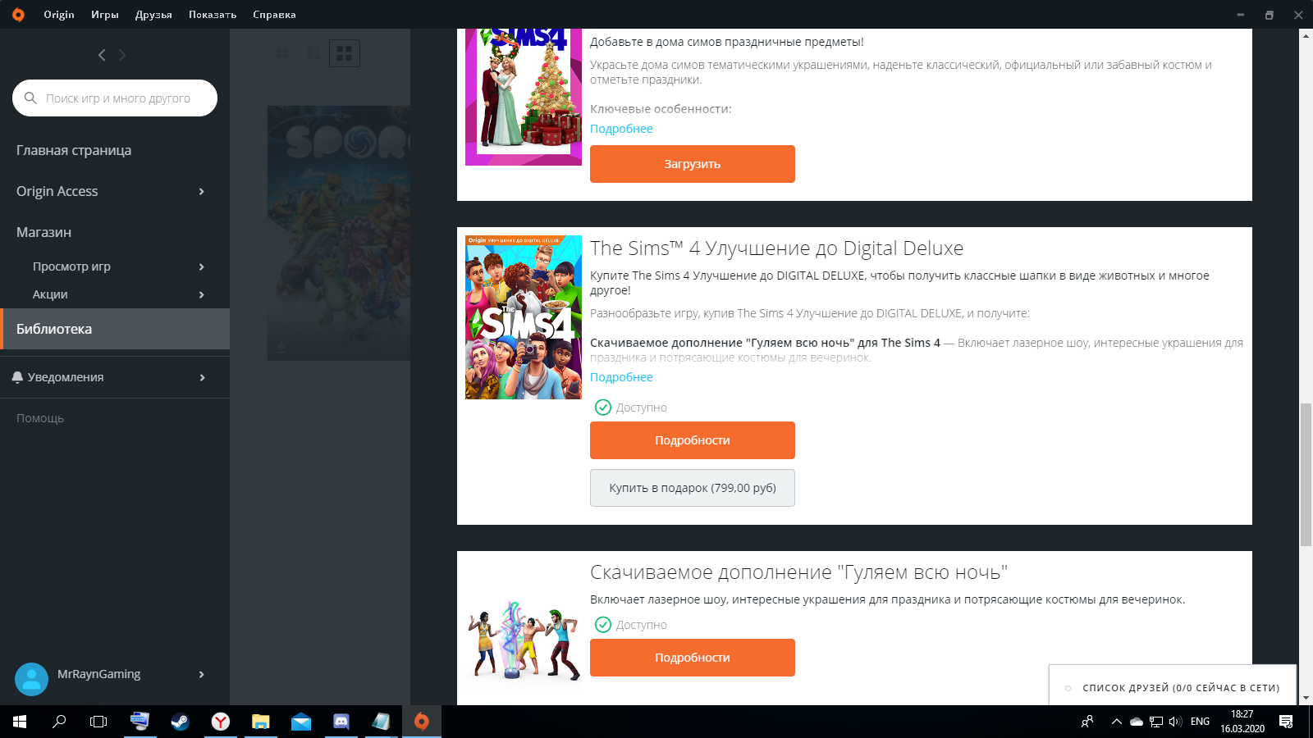The width and height of the screenshot is (1313, 738).
Task: Click the 'Гуляем всю ночь' available checkmark icon
Action: click(x=603, y=625)
